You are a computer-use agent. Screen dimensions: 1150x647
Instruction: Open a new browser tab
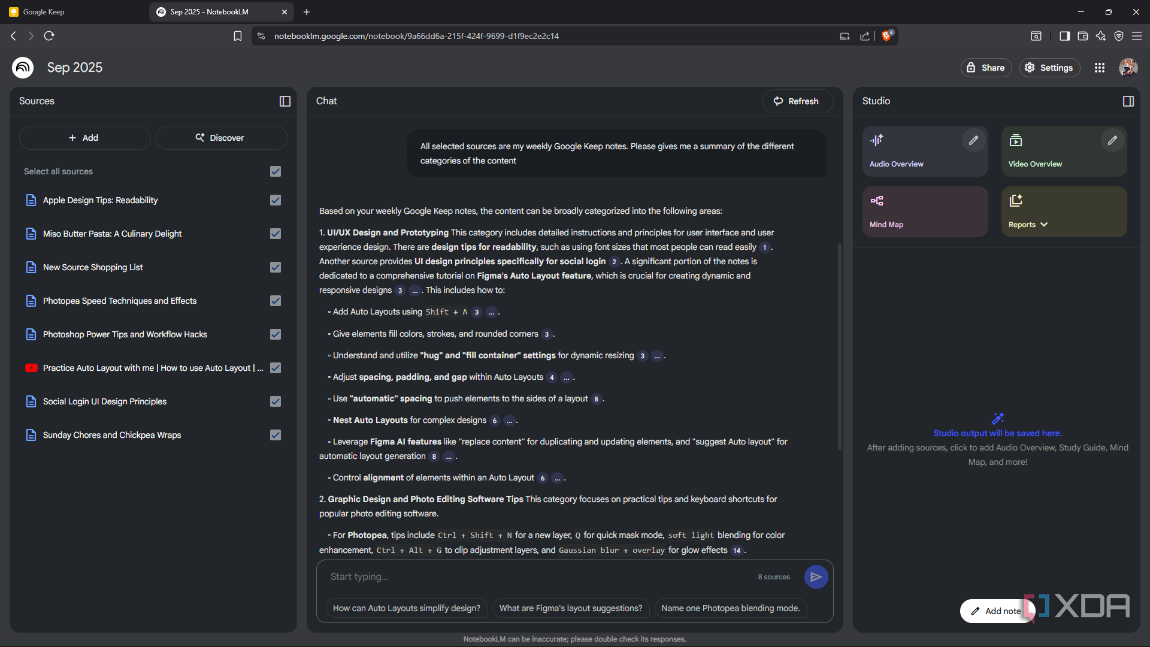pos(307,12)
